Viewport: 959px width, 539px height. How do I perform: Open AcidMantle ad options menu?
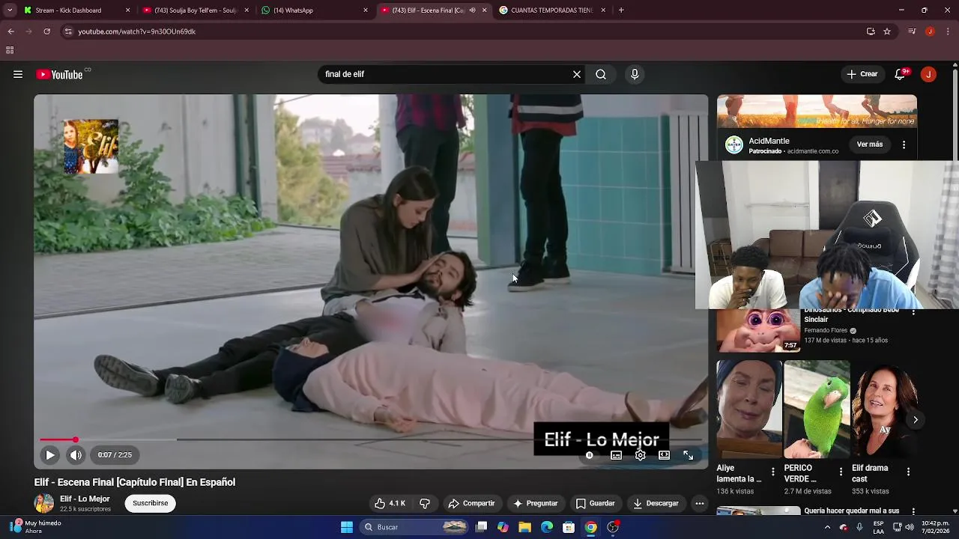point(904,144)
